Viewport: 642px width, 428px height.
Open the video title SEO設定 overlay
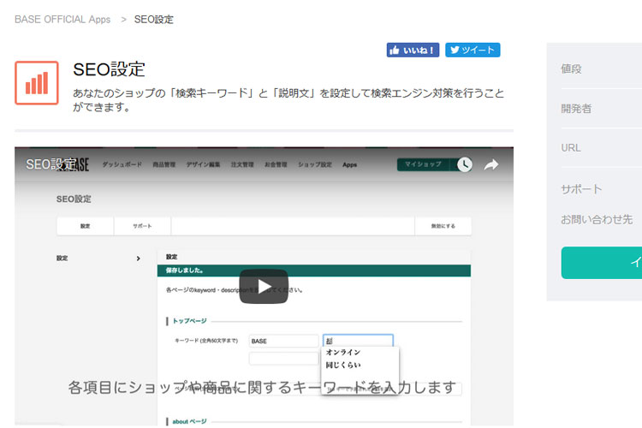coord(51,164)
